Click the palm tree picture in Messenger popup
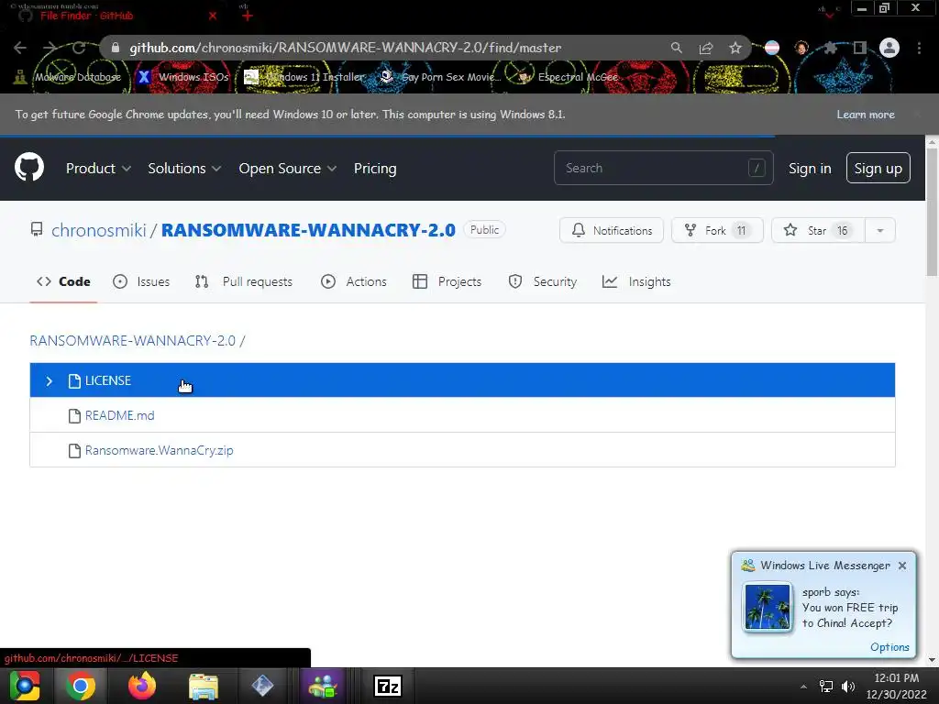This screenshot has width=939, height=704. coord(768,607)
